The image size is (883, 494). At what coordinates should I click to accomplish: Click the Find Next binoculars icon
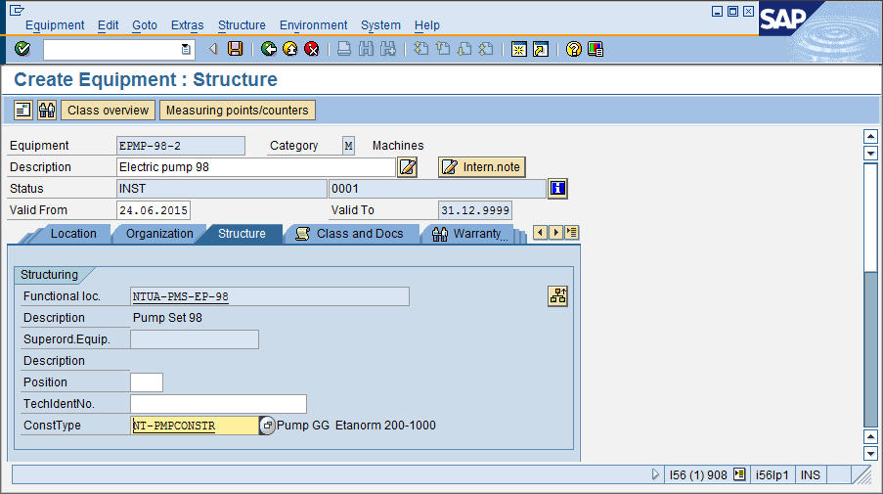point(388,49)
